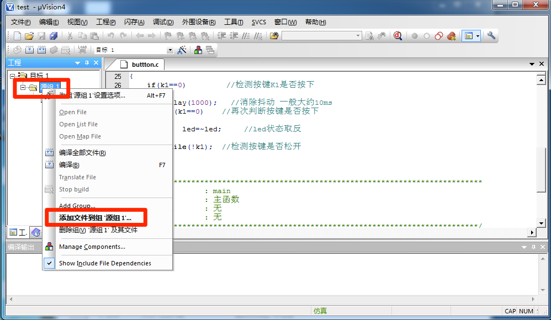The height and width of the screenshot is (320, 551).
Task: Open the window layout dropdown arrow
Action: coord(476,35)
